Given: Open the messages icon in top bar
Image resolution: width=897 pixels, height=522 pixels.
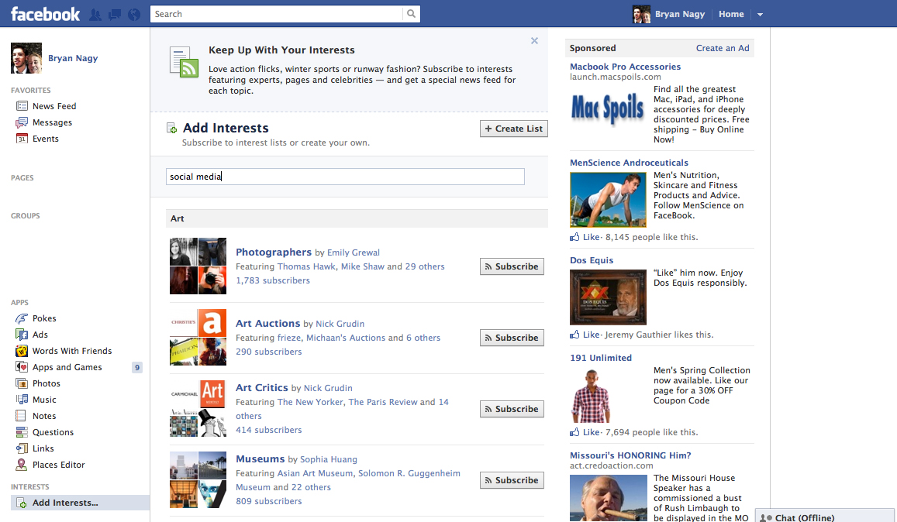Looking at the screenshot, I should (x=115, y=15).
